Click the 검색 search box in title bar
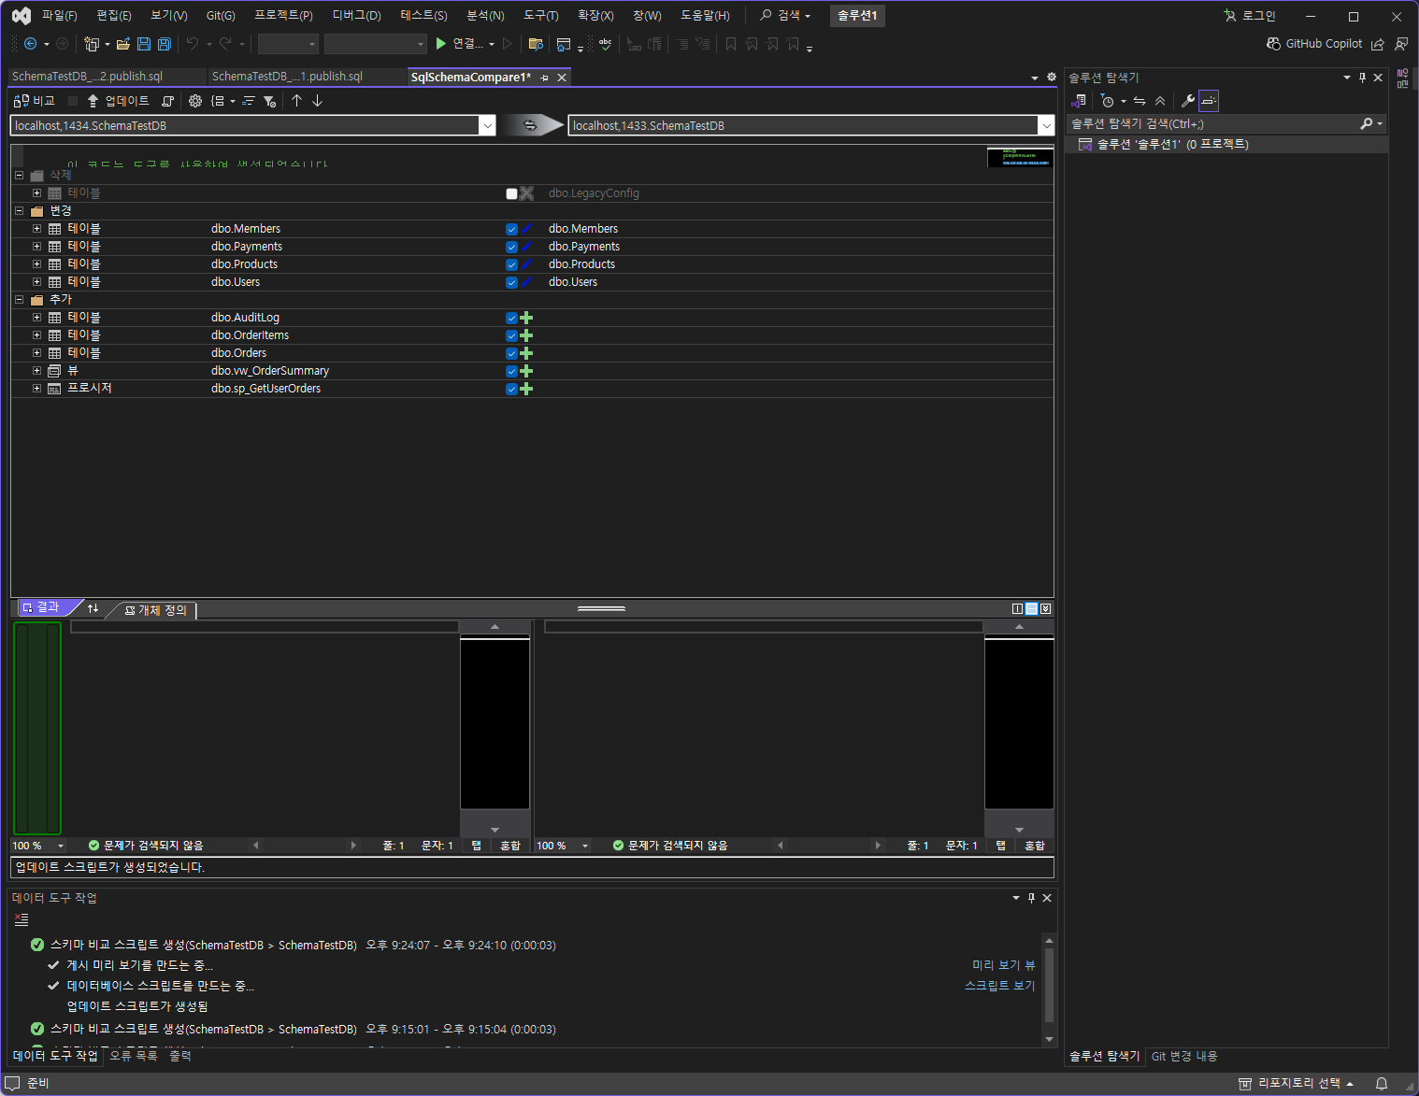This screenshot has width=1419, height=1096. coord(785,16)
